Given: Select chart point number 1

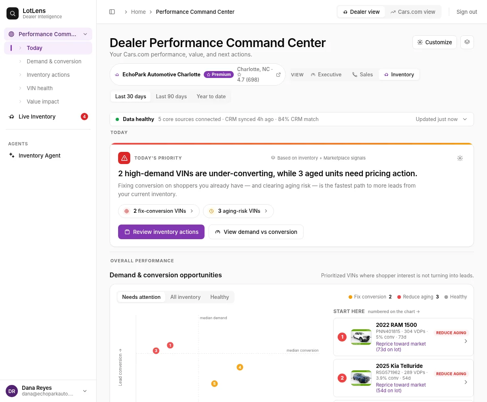Looking at the screenshot, I should tap(170, 345).
